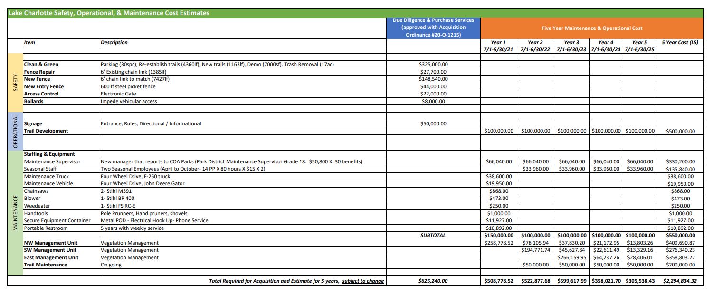This screenshot has width=713, height=294.
Task: Click the Maintenance Supervisor description text
Action: tap(231, 162)
